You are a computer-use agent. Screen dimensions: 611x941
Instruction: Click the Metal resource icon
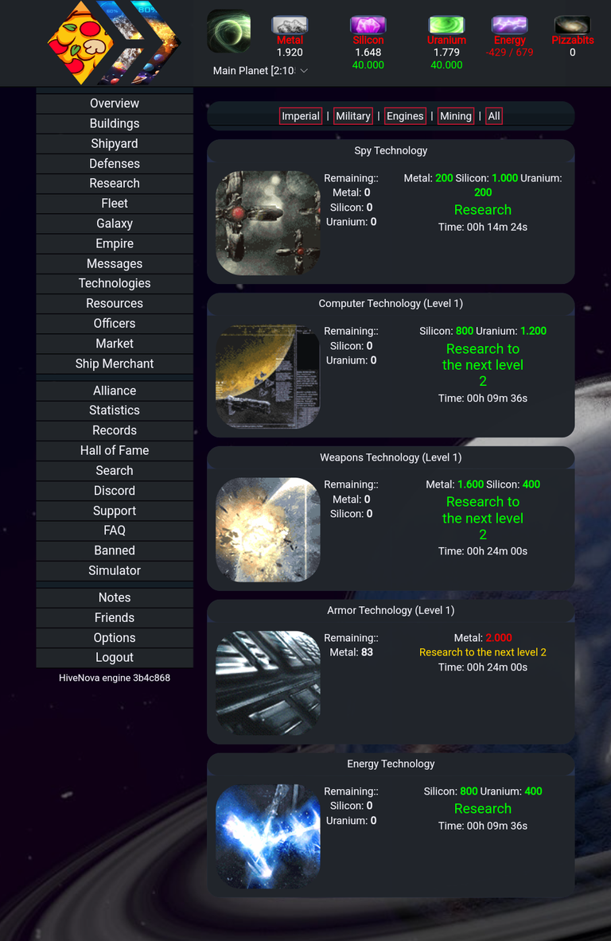coord(290,25)
